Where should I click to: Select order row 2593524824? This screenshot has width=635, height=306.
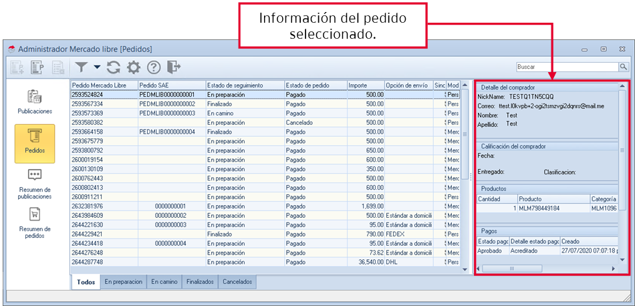265,94
